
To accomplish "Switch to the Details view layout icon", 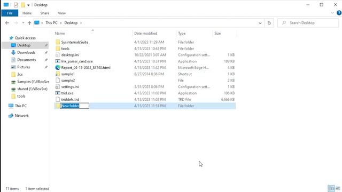I will 331,188.
